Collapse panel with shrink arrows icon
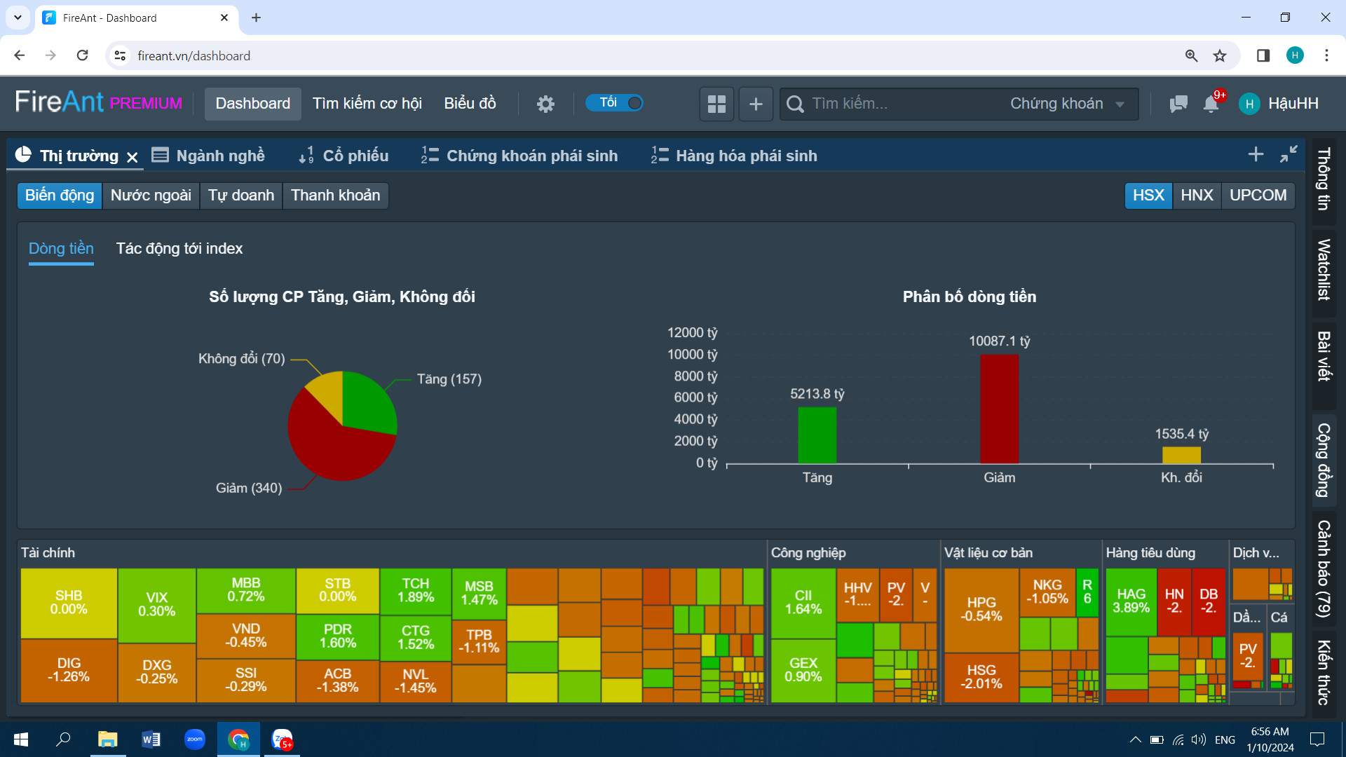 tap(1289, 155)
